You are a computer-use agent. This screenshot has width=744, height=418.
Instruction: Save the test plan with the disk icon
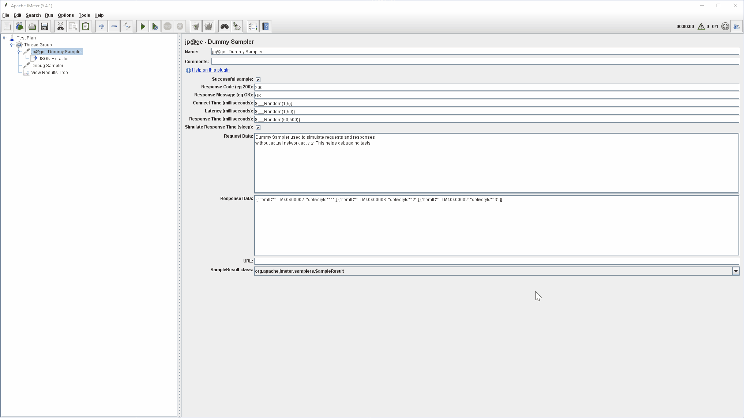(44, 26)
